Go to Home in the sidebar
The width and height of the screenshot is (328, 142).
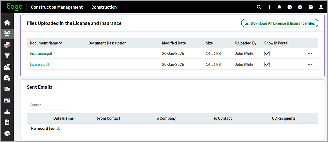[7, 23]
